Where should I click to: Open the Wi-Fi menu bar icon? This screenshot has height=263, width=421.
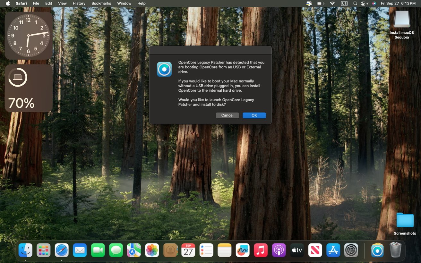click(x=332, y=3)
